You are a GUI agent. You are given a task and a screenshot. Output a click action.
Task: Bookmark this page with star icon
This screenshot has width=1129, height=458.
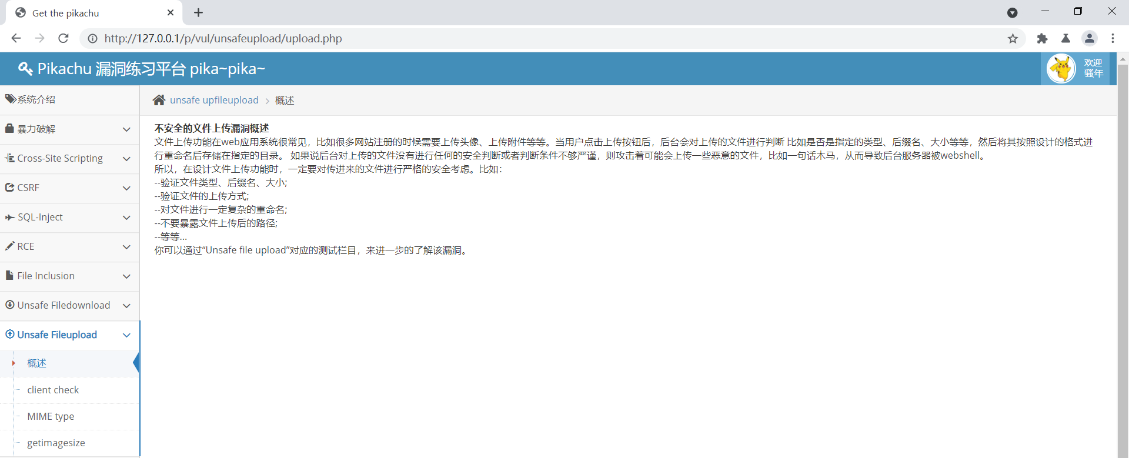click(x=1013, y=38)
